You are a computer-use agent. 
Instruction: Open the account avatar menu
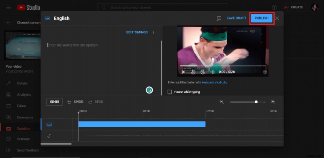coord(315,7)
